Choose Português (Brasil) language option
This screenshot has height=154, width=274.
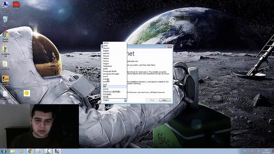[114, 71]
